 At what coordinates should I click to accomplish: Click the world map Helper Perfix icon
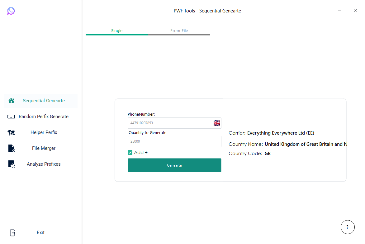[x=11, y=132]
